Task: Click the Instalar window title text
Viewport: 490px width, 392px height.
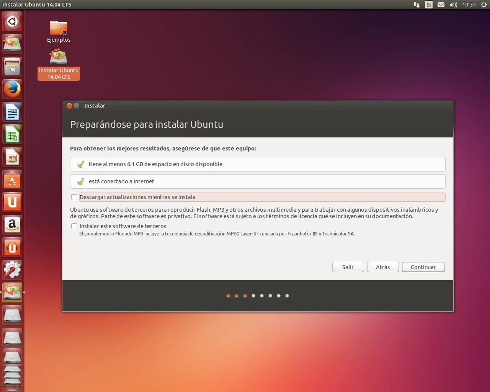Action: pos(95,106)
